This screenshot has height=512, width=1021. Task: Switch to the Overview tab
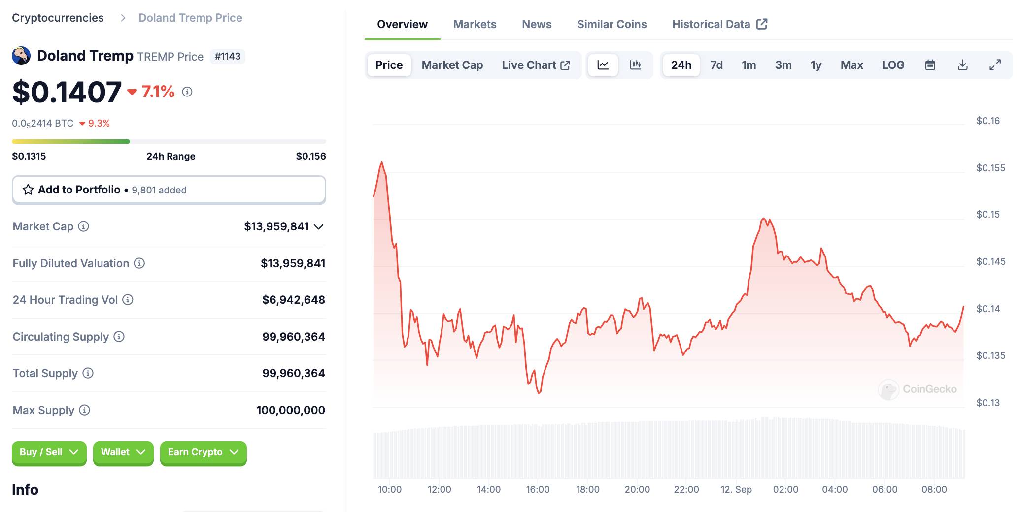pyautogui.click(x=402, y=24)
